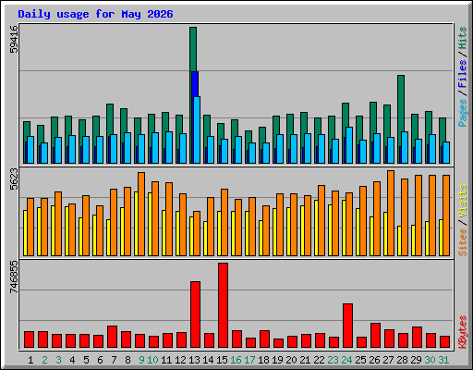Screen dimensions: 473x370
Task: Click day label 12 on the x-axis
Action: click(180, 360)
